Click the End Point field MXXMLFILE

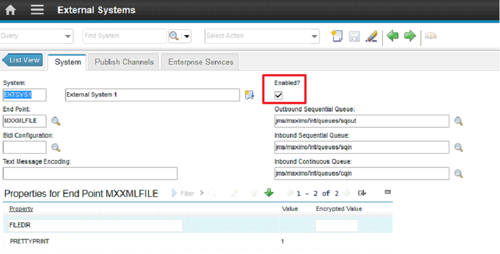coord(25,121)
